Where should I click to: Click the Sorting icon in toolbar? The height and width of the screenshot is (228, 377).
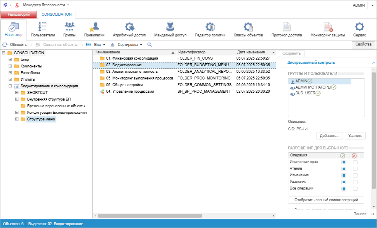(x=112, y=45)
